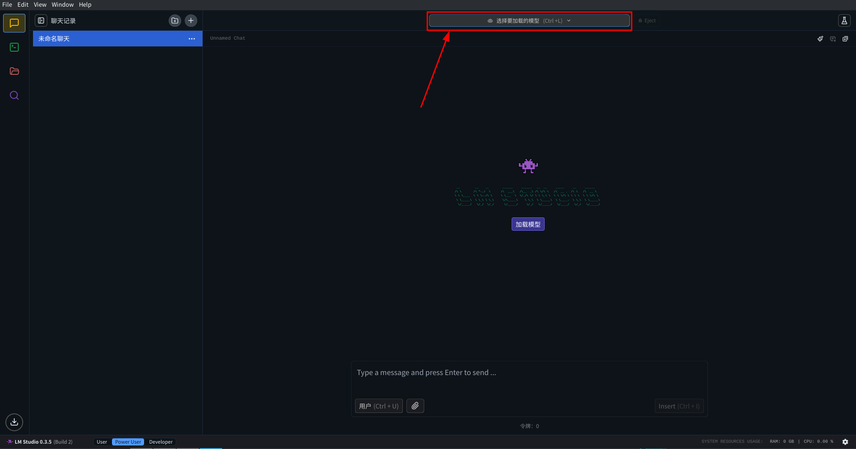856x449 pixels.
Task: Open the Chat view in sidebar
Action: click(14, 23)
